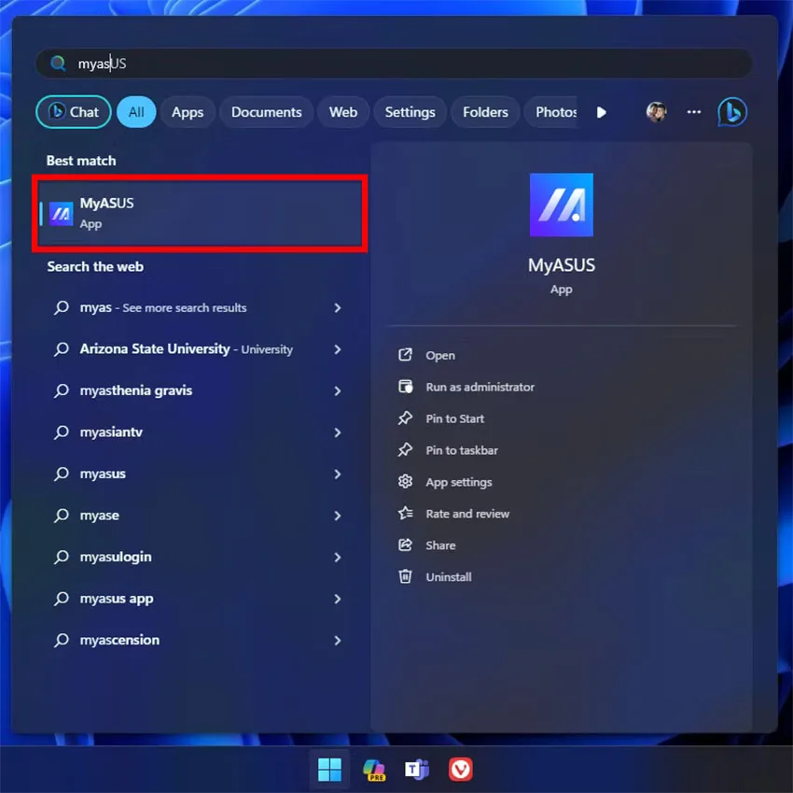793x793 pixels.
Task: Click Open in the MyASUS actions
Action: coord(440,356)
